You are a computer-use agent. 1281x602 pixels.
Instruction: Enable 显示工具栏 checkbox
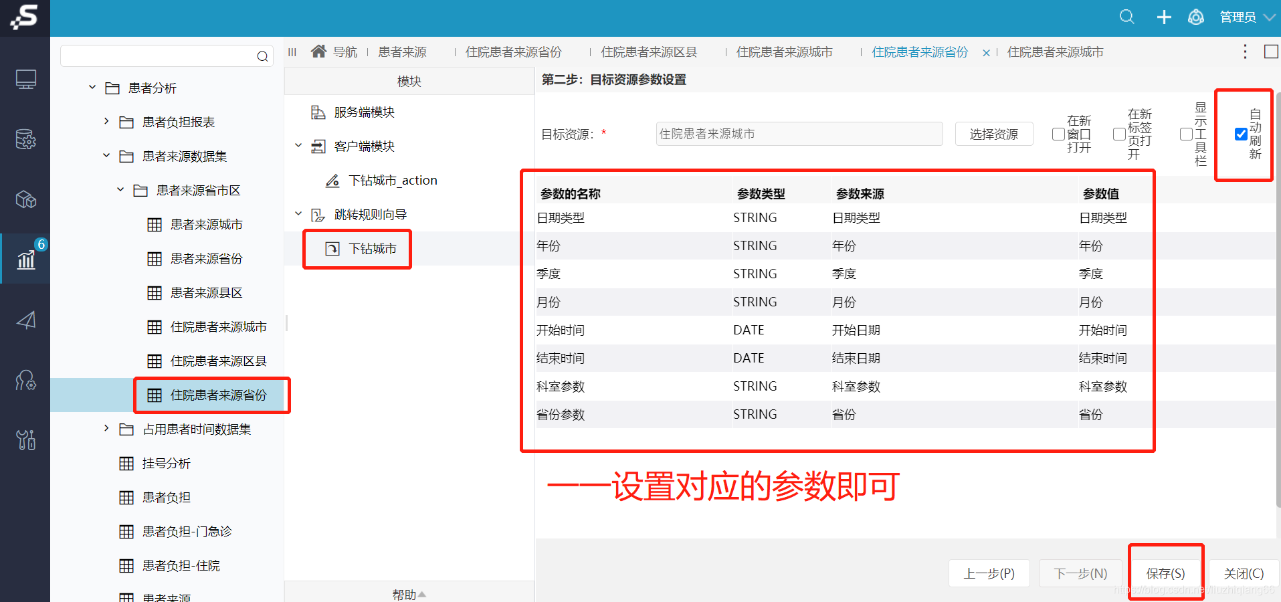[1187, 134]
